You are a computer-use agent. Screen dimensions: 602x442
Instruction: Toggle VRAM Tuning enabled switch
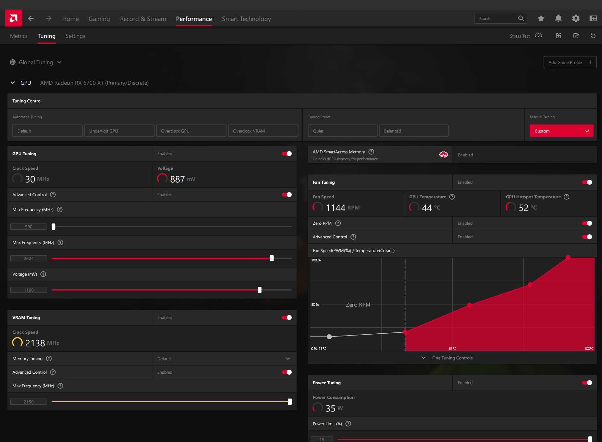(287, 318)
